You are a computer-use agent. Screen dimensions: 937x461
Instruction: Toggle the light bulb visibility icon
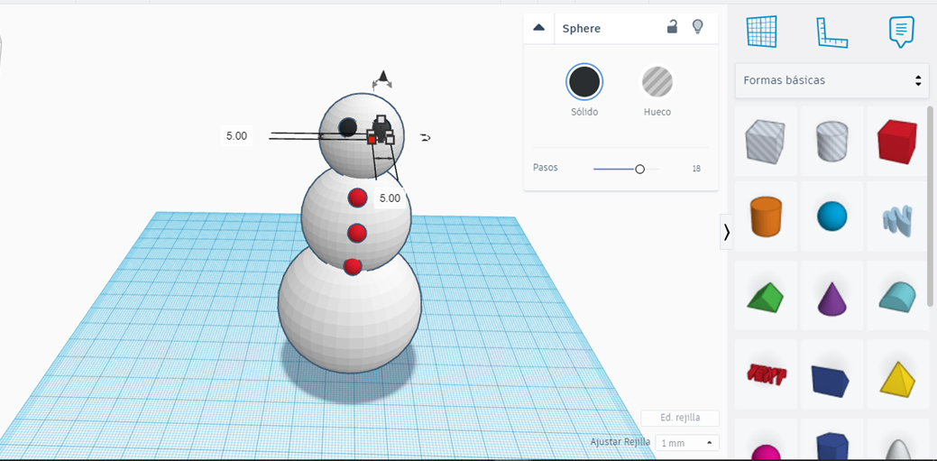[x=697, y=27]
